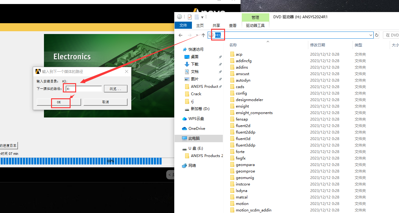This screenshot has height=213, width=399.
Task: Click the 管理 contextual tab
Action: point(255,18)
